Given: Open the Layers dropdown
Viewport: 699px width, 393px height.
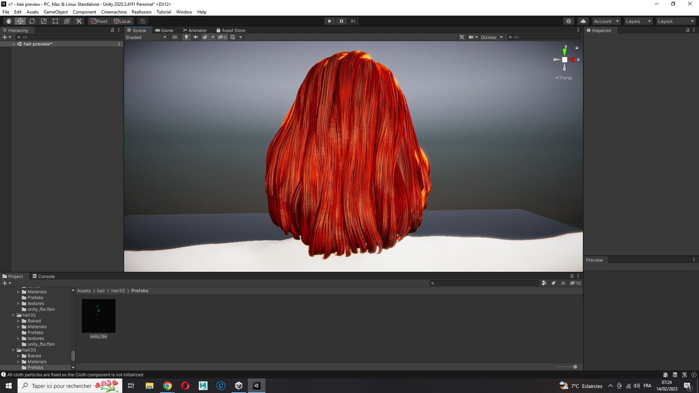Looking at the screenshot, I should click(x=638, y=21).
